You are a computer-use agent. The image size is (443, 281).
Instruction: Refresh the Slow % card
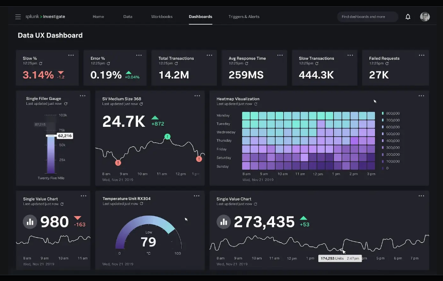[x=41, y=63]
